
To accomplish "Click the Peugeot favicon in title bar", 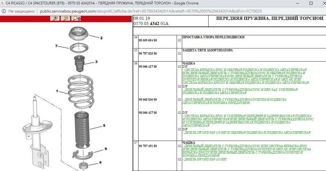I will pyautogui.click(x=2, y=3).
